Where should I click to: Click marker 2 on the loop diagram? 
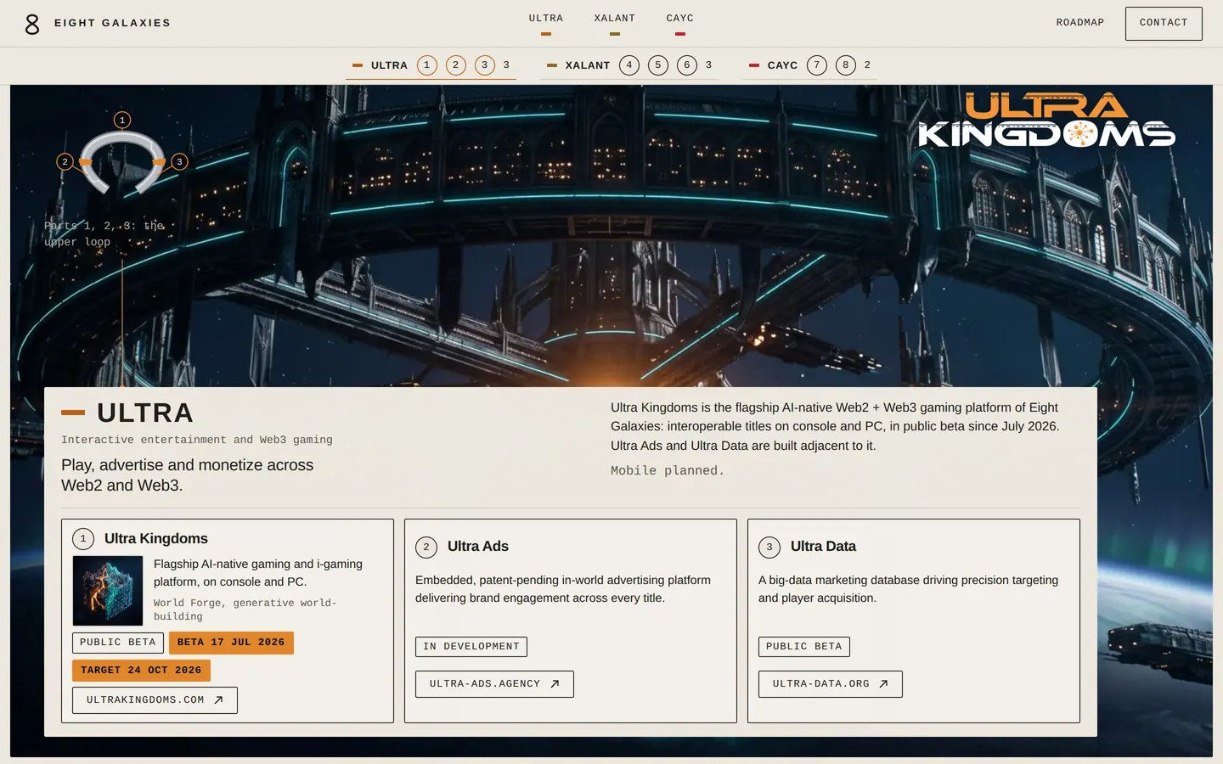[65, 161]
